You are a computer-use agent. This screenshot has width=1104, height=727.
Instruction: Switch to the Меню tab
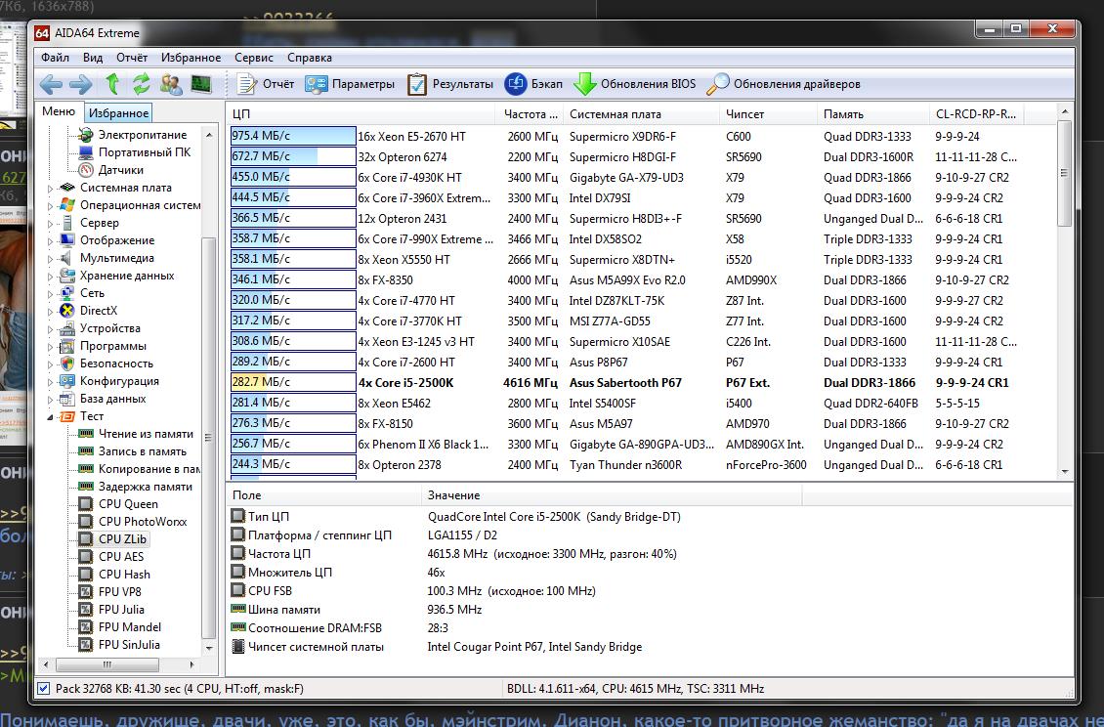click(59, 111)
